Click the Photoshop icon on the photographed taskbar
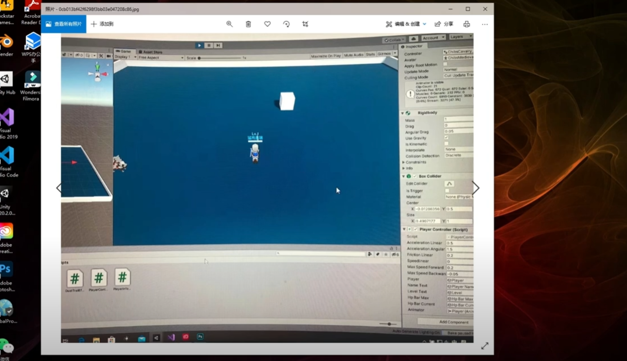627x361 pixels. (x=200, y=337)
